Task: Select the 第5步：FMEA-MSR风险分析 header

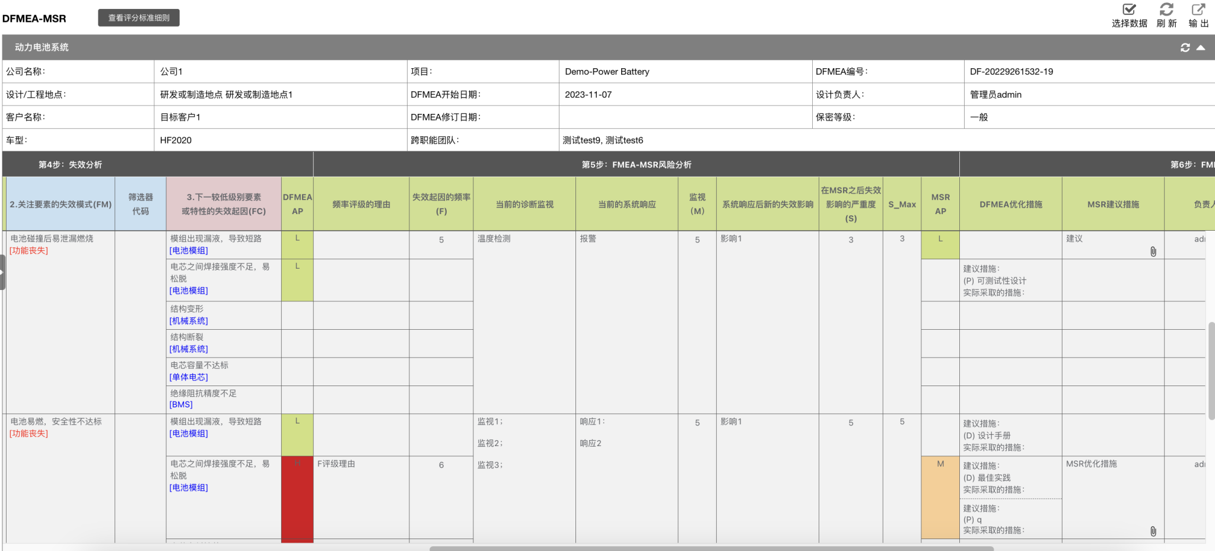Action: pos(636,165)
